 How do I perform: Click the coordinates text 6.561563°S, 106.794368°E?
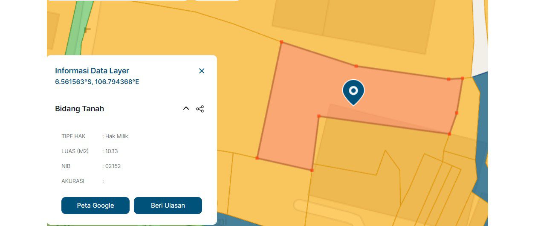click(97, 82)
